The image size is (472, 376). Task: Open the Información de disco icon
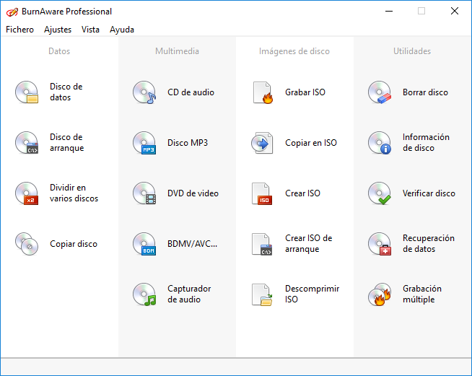380,143
